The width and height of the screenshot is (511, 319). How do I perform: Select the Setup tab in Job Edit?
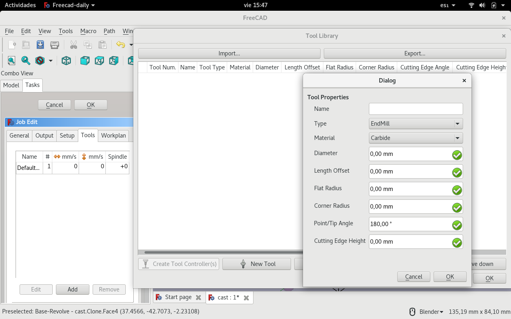(x=67, y=136)
